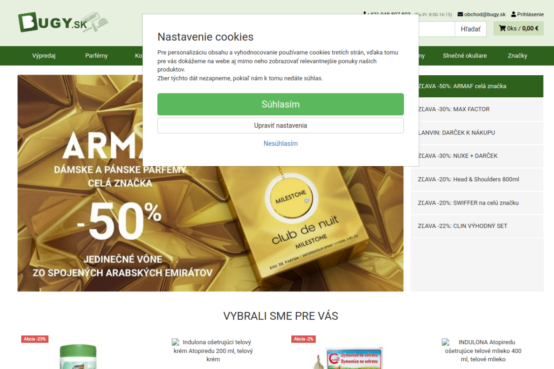Screen dimensions: 554x369
Task: Click the Akcia -23% badge
Action: click(x=35, y=339)
